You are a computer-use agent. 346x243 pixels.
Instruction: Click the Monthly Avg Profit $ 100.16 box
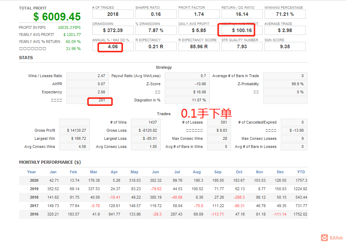tap(242, 30)
